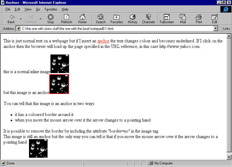
Task: Click the Forward toolbar button
Action: (x=31, y=19)
